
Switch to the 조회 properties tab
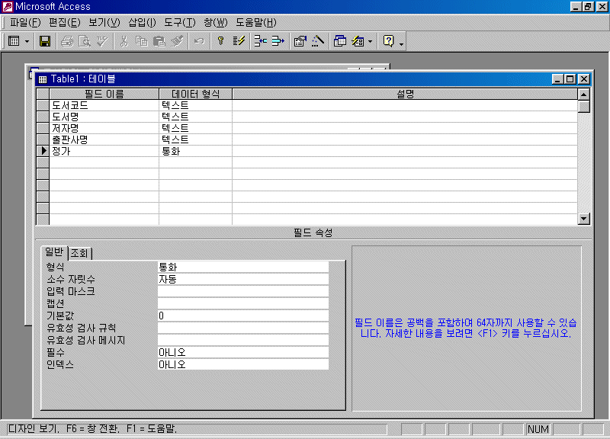[80, 254]
